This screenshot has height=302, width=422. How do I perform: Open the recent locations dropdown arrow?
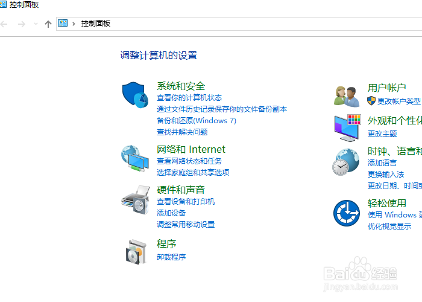point(36,24)
